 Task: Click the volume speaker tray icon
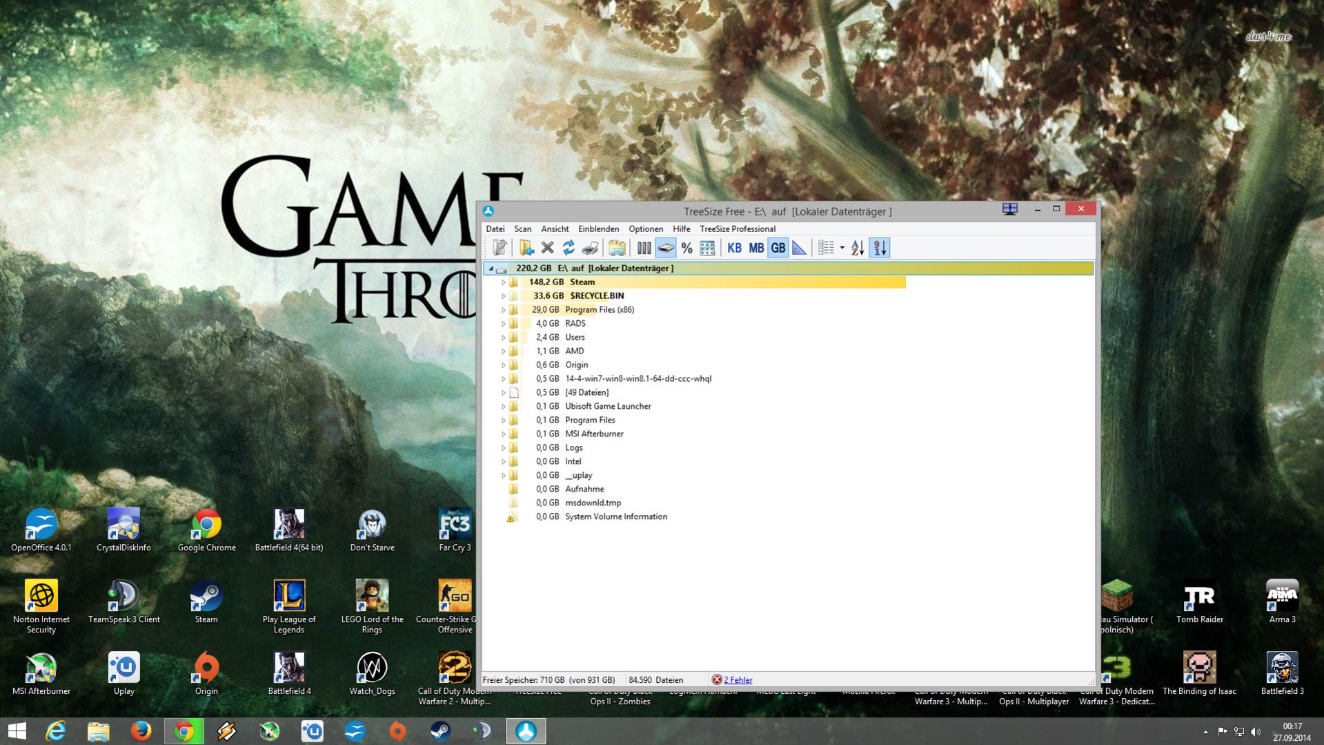1256,732
